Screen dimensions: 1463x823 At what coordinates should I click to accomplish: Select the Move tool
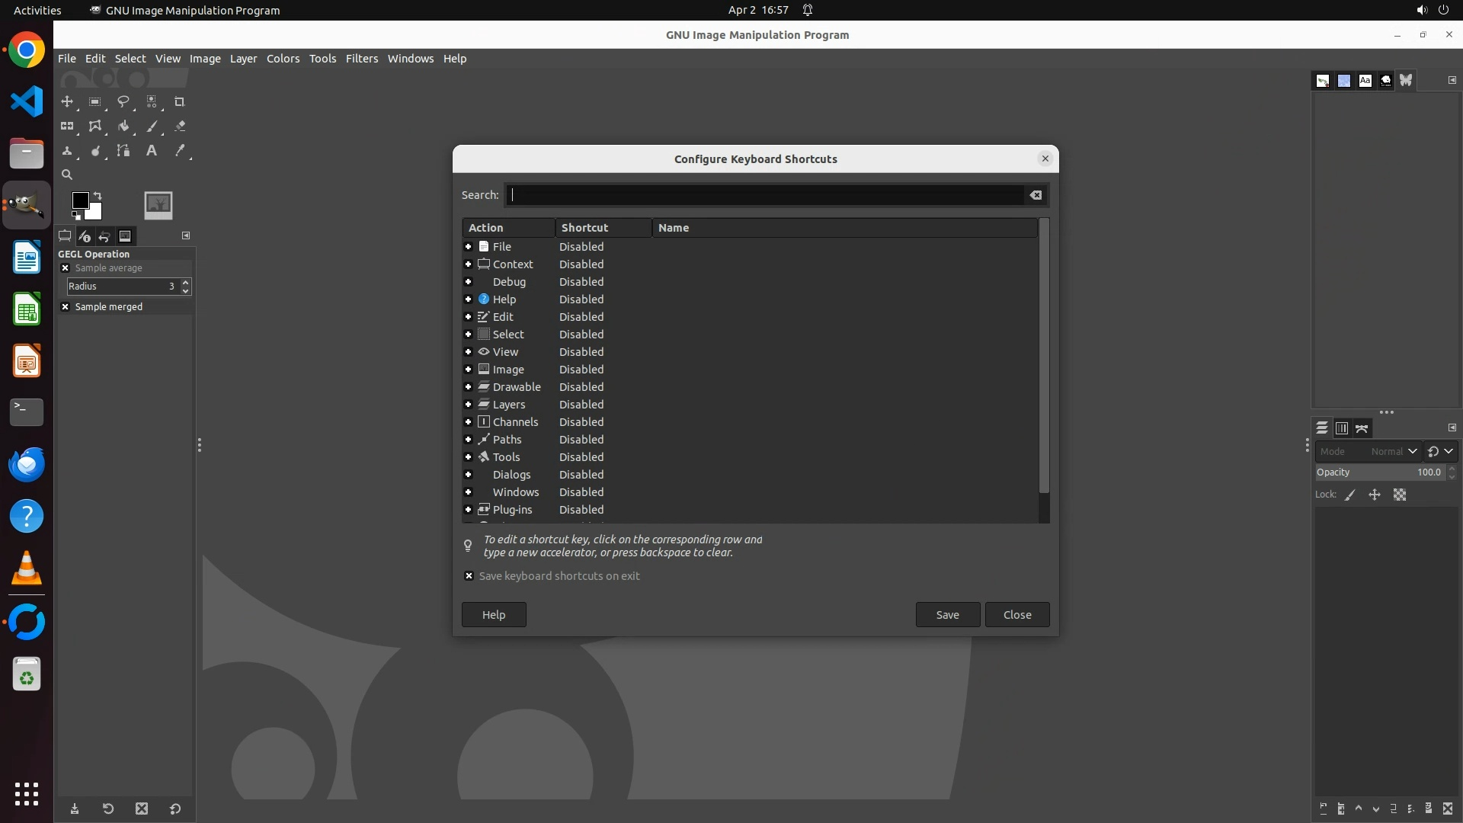click(x=67, y=101)
